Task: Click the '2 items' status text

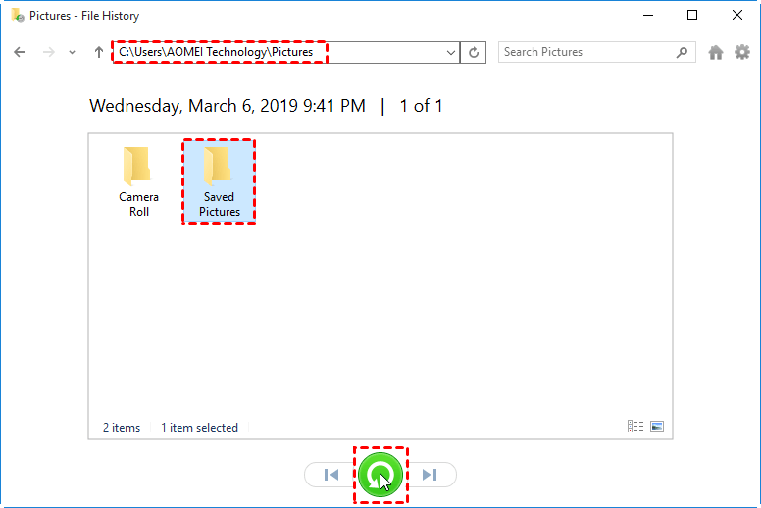Action: [122, 428]
